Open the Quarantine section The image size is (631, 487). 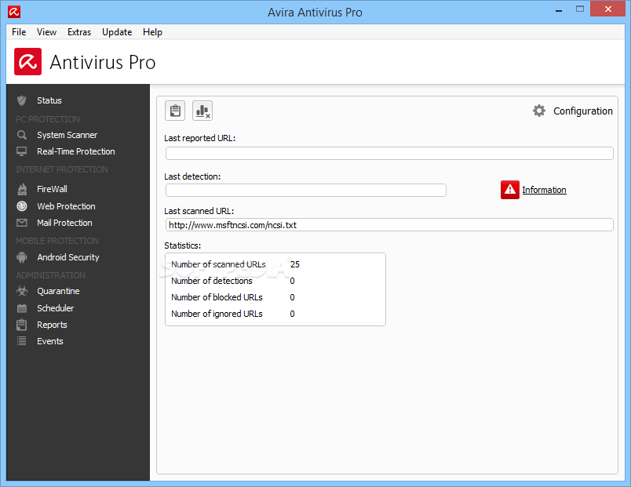click(58, 291)
